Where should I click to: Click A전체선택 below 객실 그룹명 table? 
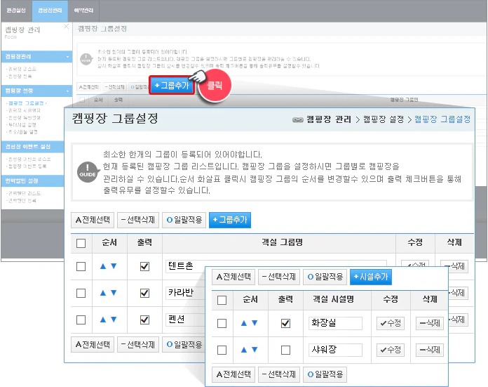(x=93, y=345)
